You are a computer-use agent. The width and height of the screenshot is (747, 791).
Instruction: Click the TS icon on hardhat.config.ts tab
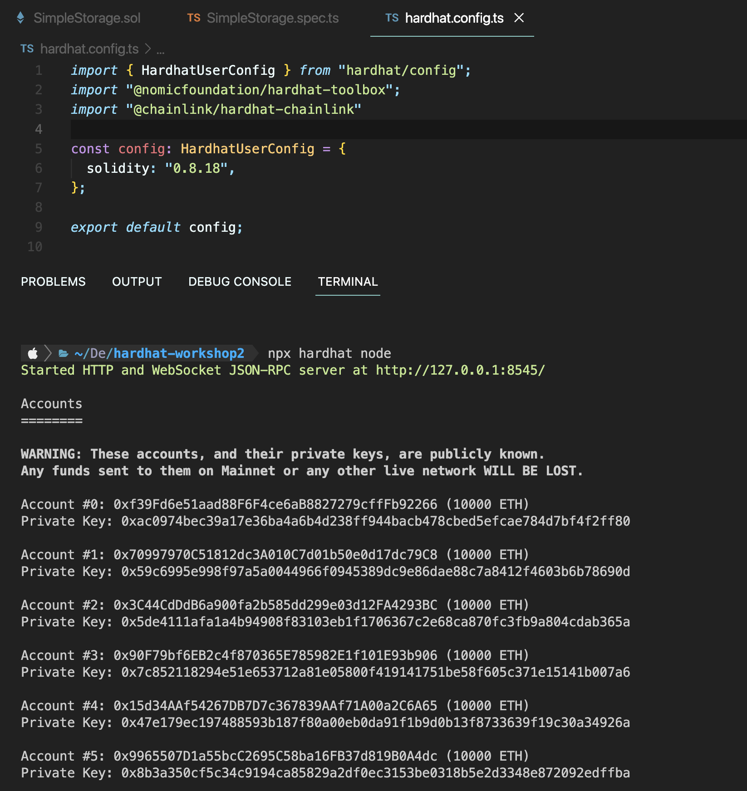392,18
